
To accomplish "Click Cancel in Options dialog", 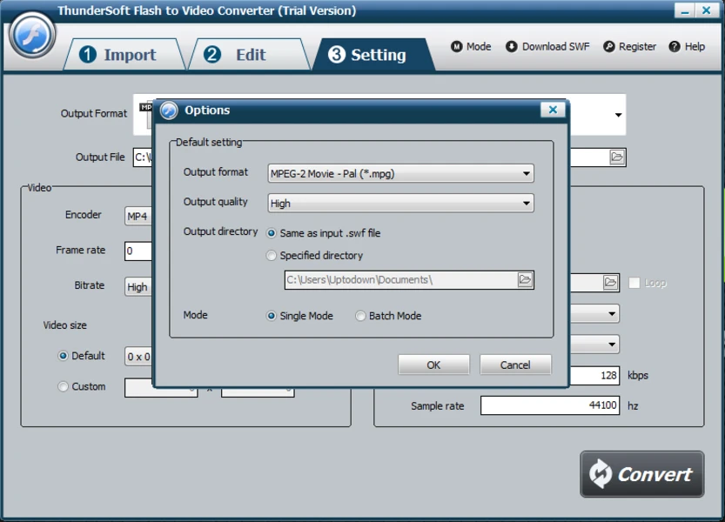I will [515, 365].
